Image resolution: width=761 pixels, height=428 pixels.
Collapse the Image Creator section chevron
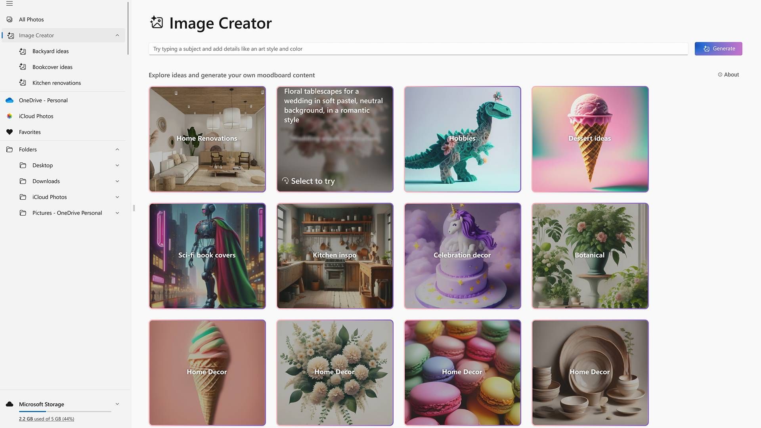pyautogui.click(x=117, y=35)
